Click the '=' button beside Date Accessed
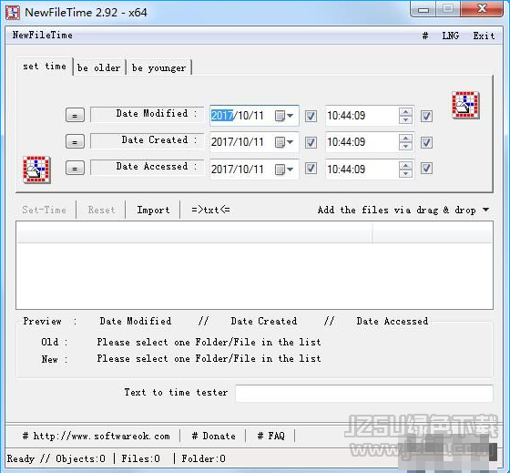The height and width of the screenshot is (473, 510). [75, 169]
